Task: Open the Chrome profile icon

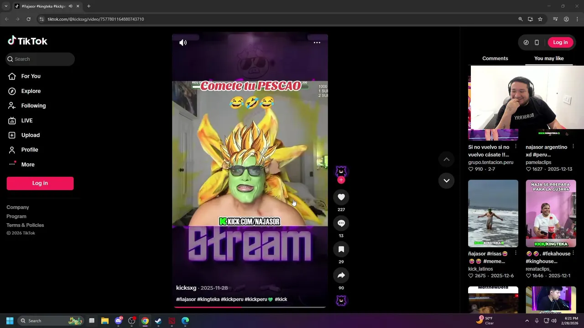Action: (566, 19)
